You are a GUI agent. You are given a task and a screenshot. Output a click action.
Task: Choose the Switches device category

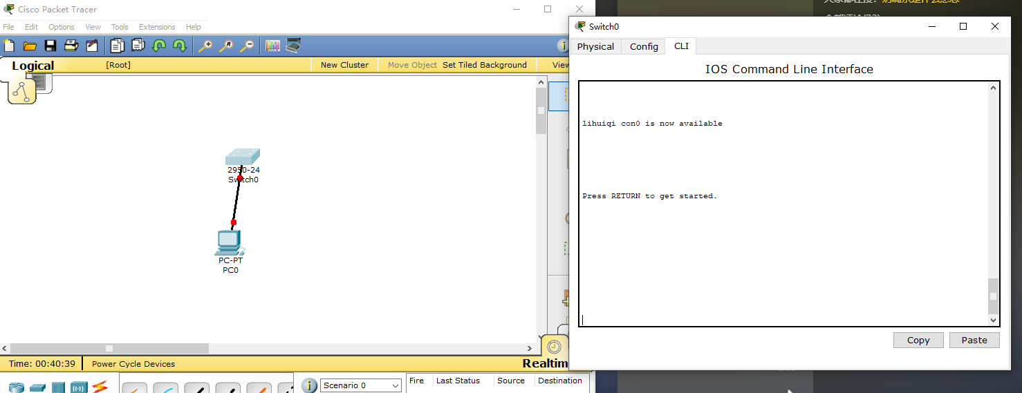click(x=37, y=387)
